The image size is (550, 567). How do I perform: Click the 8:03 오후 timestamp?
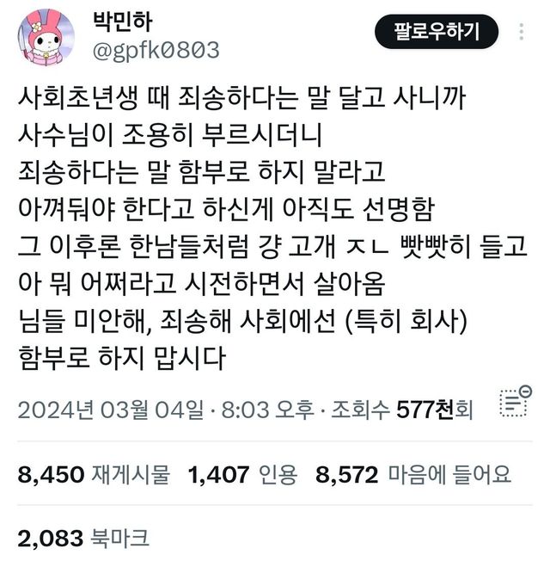267,410
